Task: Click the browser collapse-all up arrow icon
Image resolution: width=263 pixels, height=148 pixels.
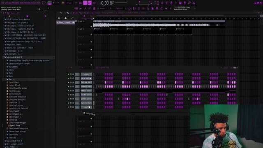Action: point(3,13)
